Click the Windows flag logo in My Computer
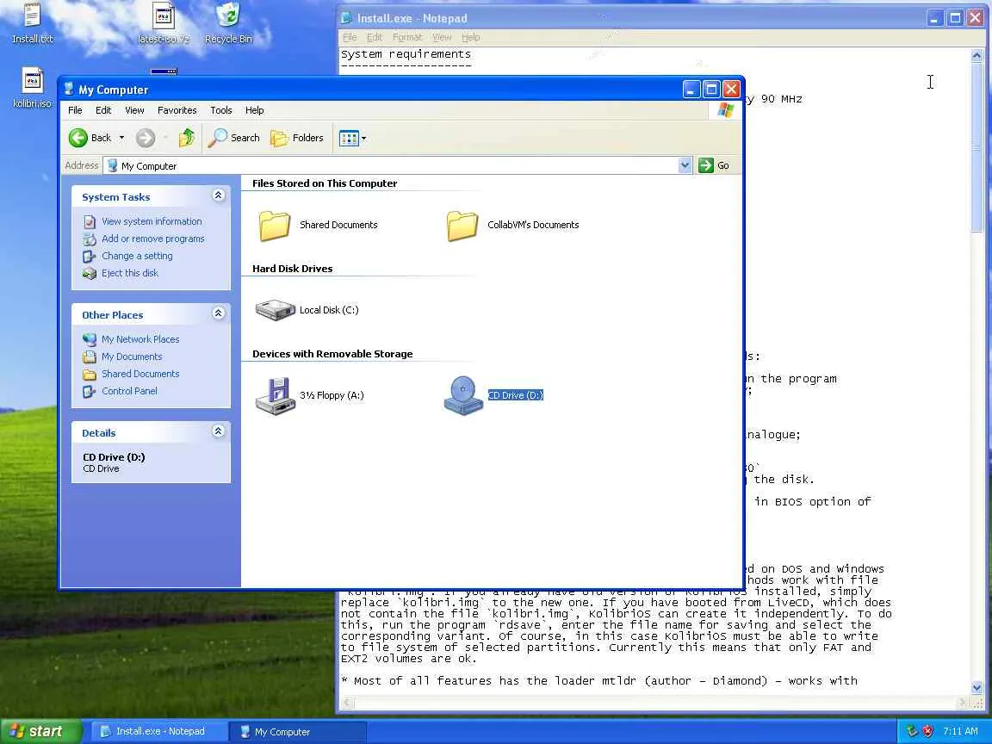The height and width of the screenshot is (744, 992). (726, 110)
